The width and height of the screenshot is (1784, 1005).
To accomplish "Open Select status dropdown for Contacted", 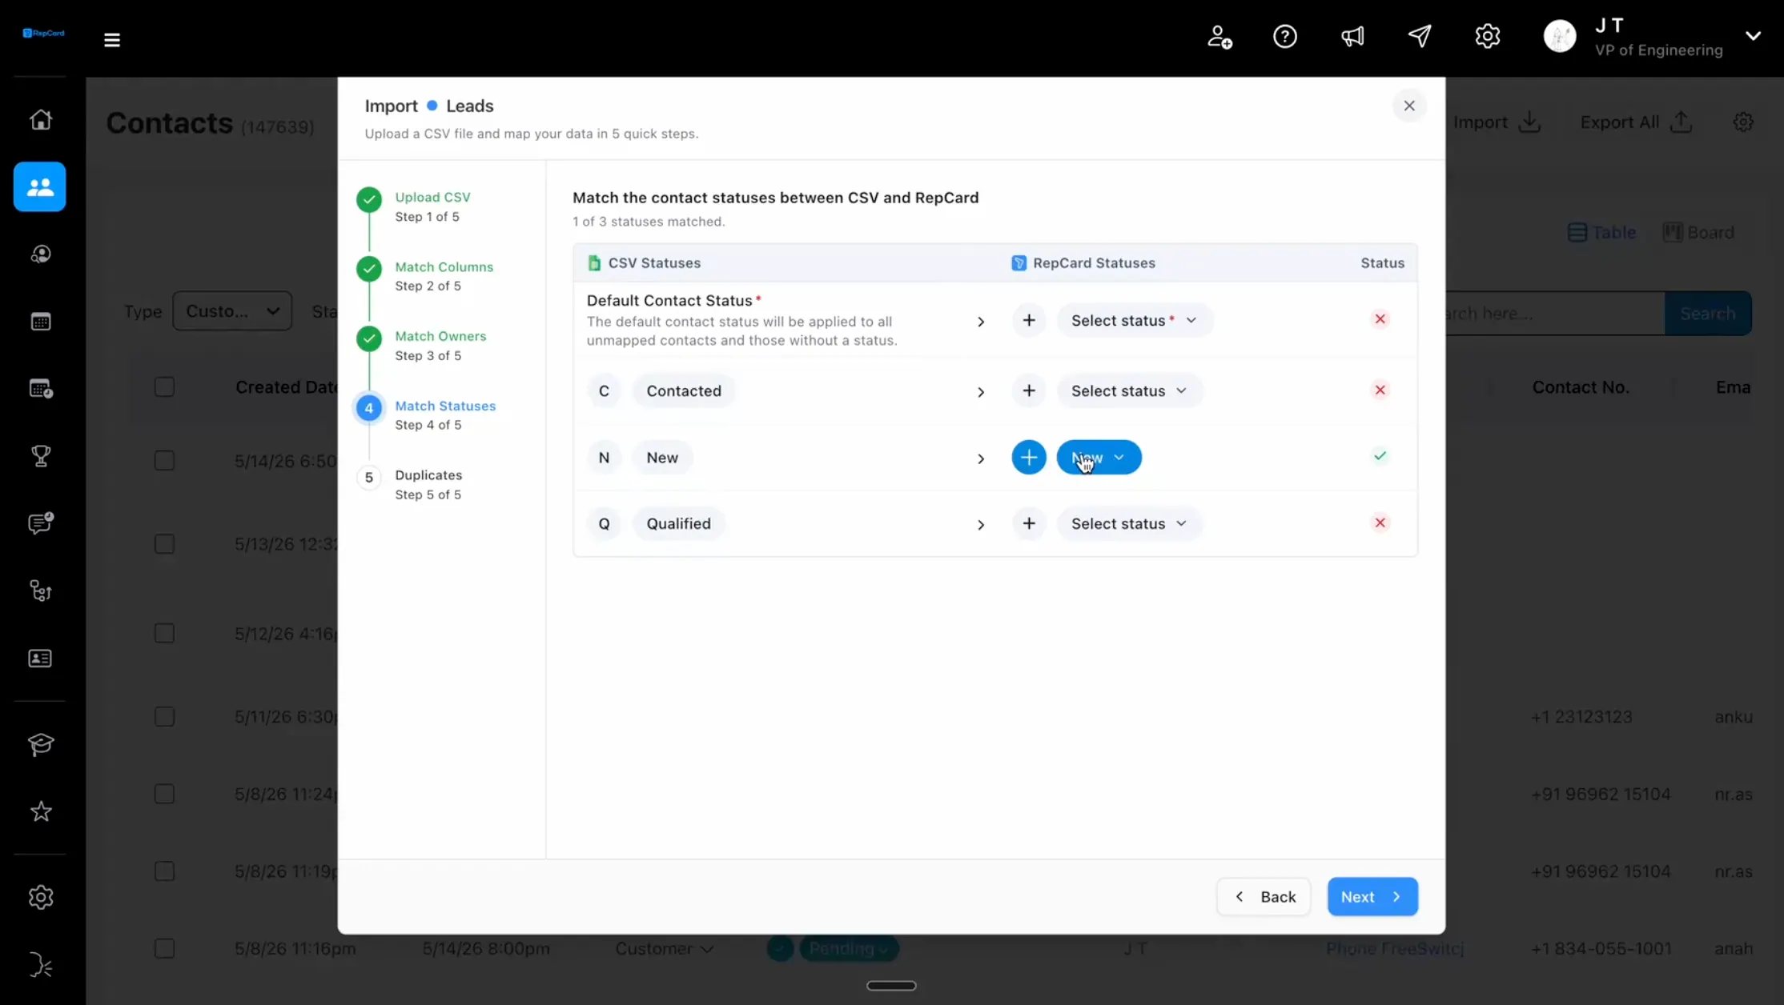I will (x=1130, y=390).
